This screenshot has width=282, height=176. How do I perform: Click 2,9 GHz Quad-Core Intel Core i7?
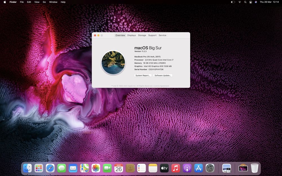[159, 60]
